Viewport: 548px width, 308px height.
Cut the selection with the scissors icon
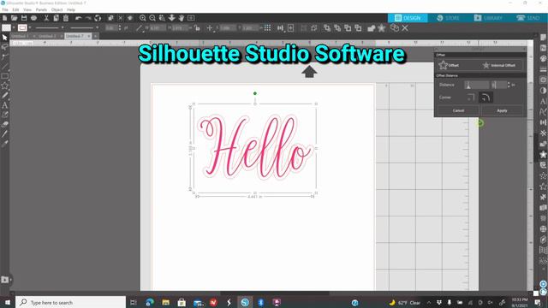coord(46,18)
